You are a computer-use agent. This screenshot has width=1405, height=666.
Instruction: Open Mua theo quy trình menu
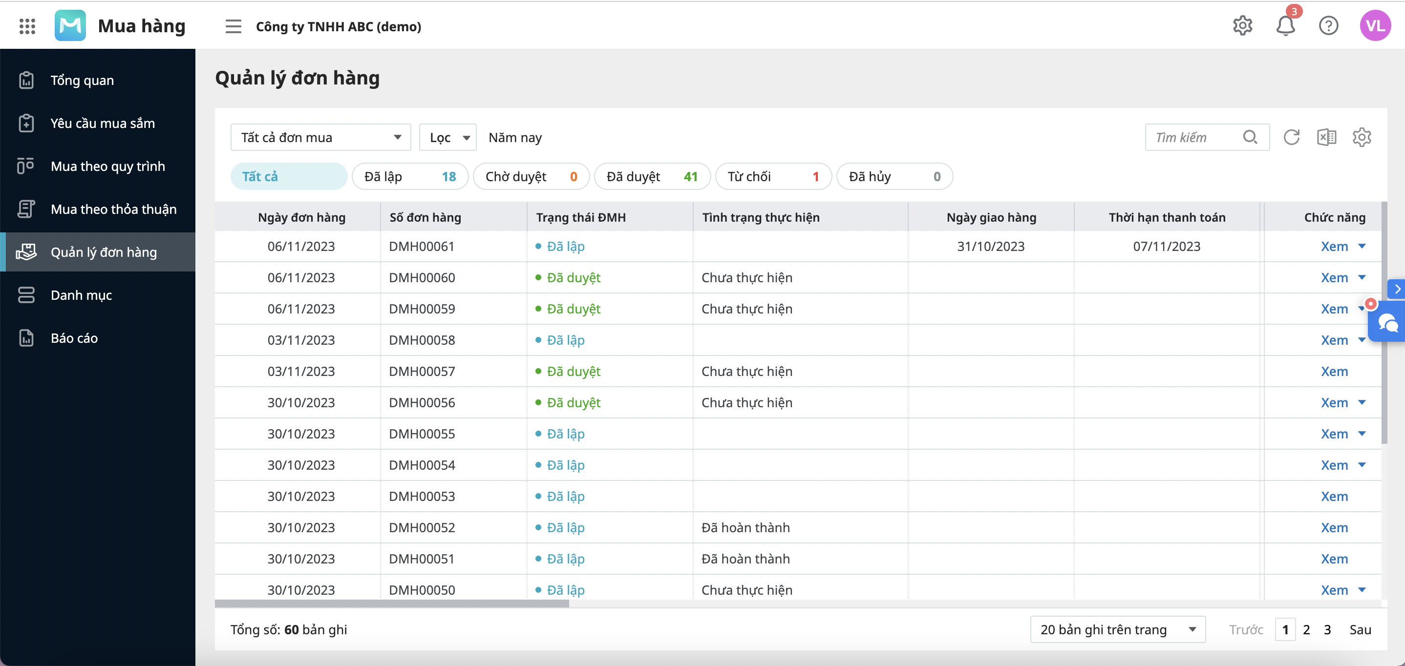tap(98, 166)
